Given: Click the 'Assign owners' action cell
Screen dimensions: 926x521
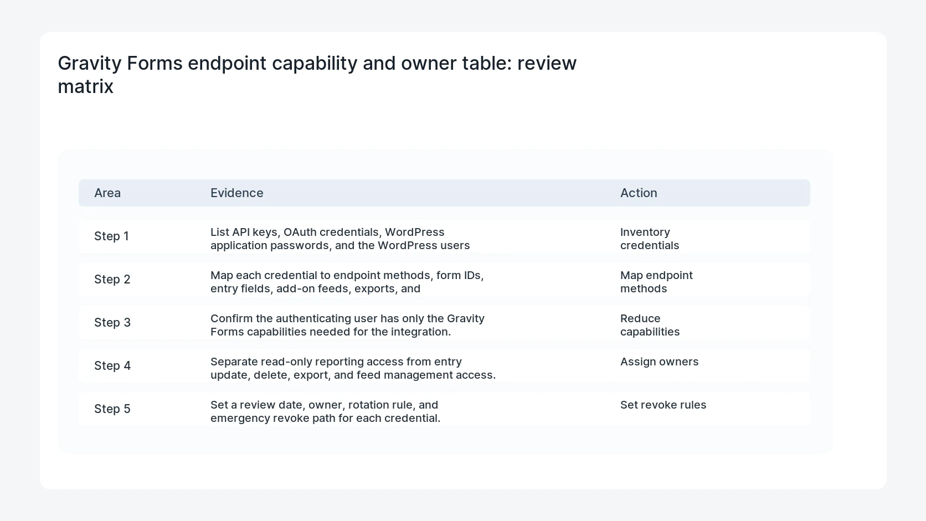Looking at the screenshot, I should click(660, 362).
